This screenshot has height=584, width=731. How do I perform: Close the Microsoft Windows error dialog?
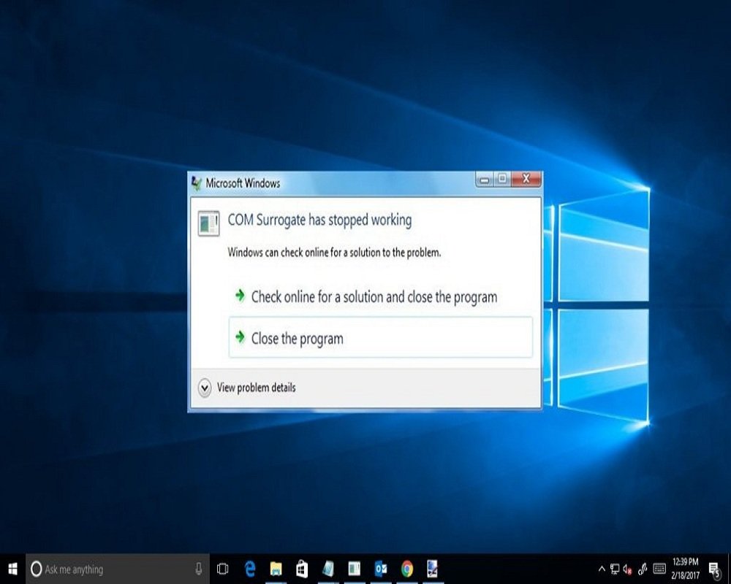[526, 178]
